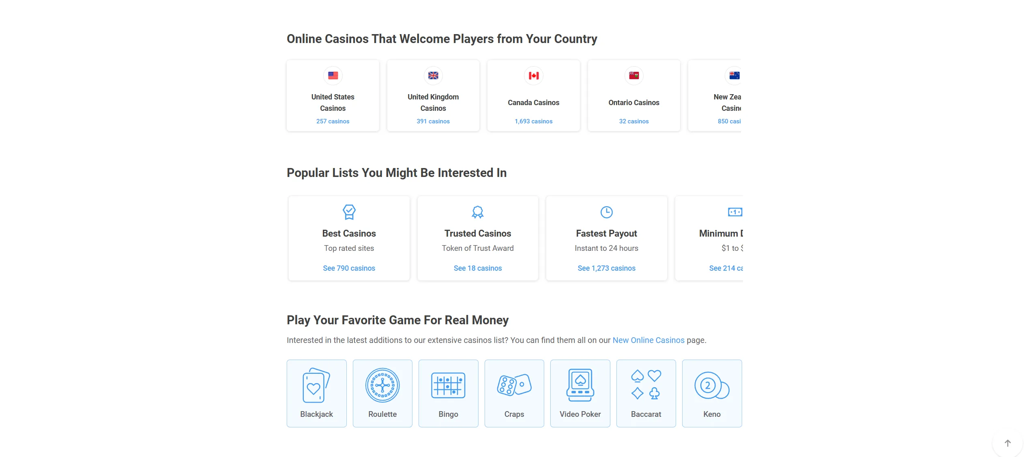Open the Roulette game tile
This screenshot has width=1024, height=457.
point(382,393)
